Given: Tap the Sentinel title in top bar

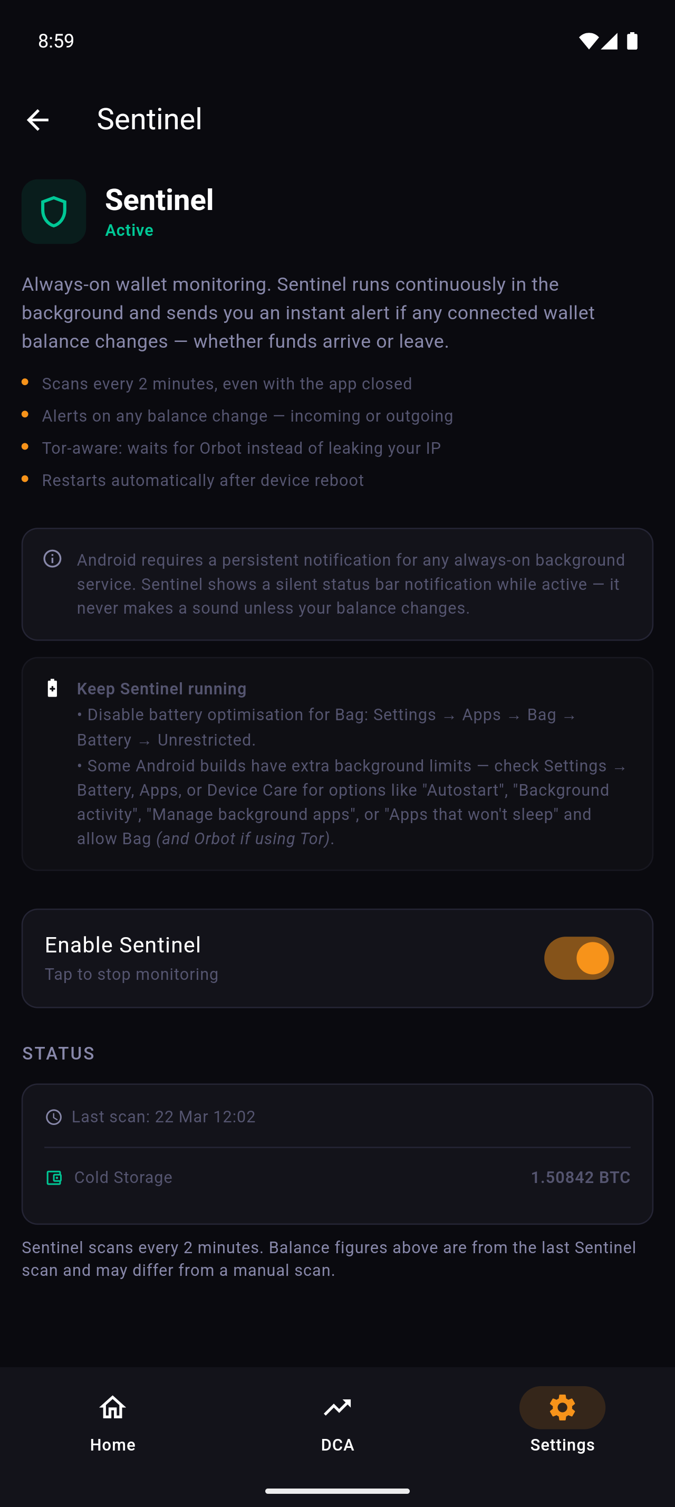Looking at the screenshot, I should [x=149, y=119].
